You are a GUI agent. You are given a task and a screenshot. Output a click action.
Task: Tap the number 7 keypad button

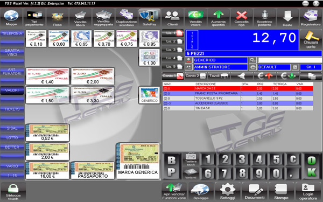(224, 173)
